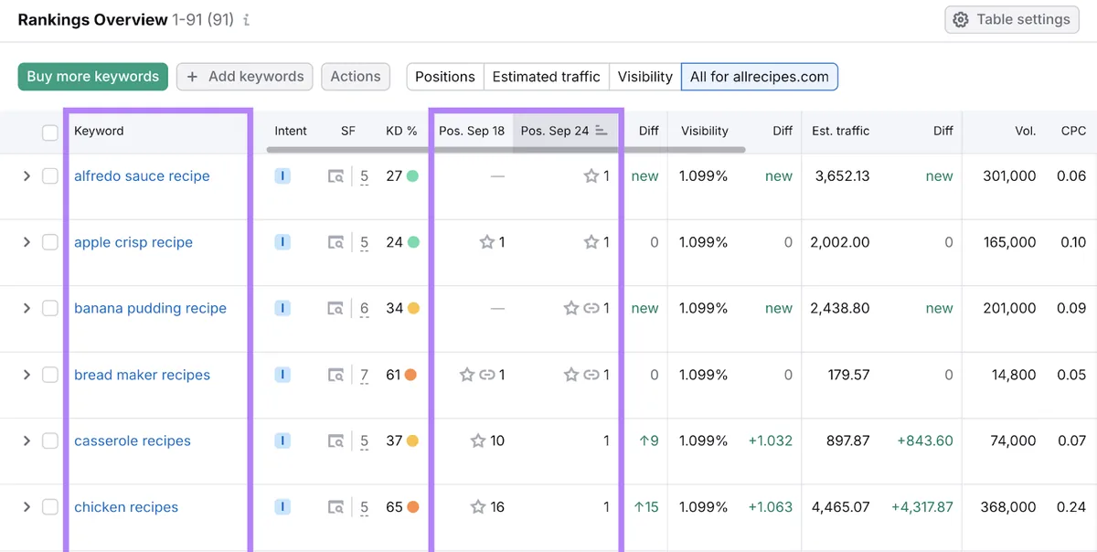
Task: Open SERP features icon for apple crisp recipe
Action: click(x=336, y=242)
